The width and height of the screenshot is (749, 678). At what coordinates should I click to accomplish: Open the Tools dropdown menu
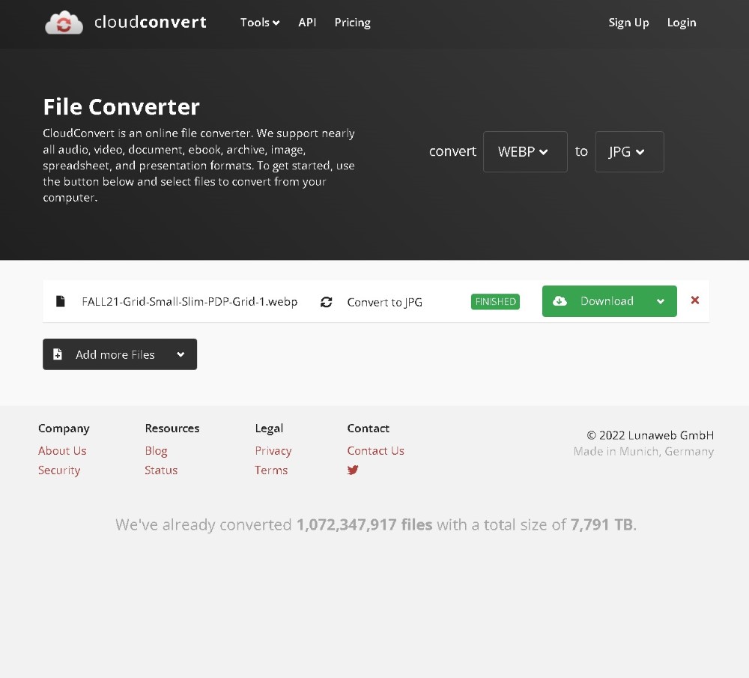coord(260,22)
